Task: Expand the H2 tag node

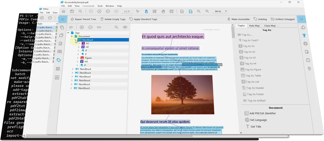Action: coord(79,47)
